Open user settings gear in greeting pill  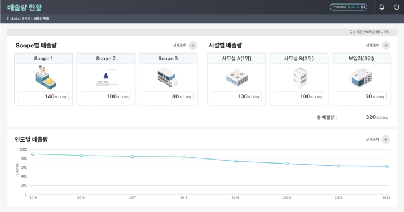(x=363, y=7)
